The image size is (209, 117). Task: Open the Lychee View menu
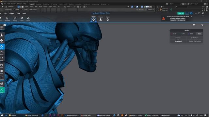click(18, 13)
